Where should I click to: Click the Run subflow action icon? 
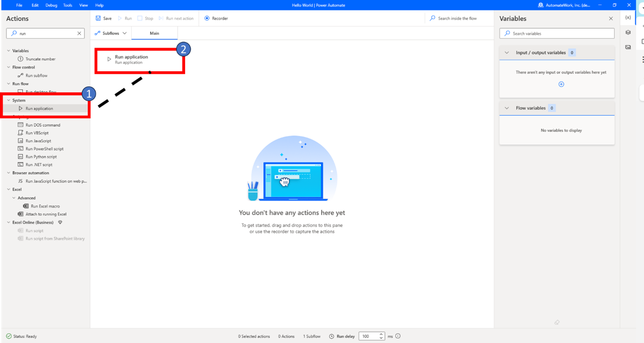[20, 75]
